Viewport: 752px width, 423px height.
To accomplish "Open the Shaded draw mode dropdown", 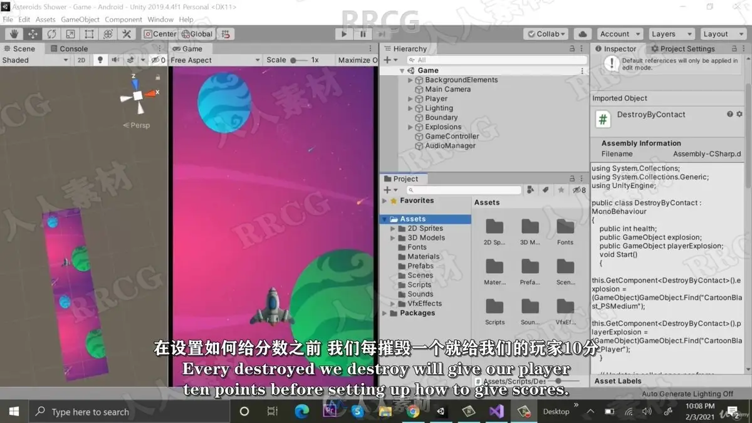I will coord(35,60).
